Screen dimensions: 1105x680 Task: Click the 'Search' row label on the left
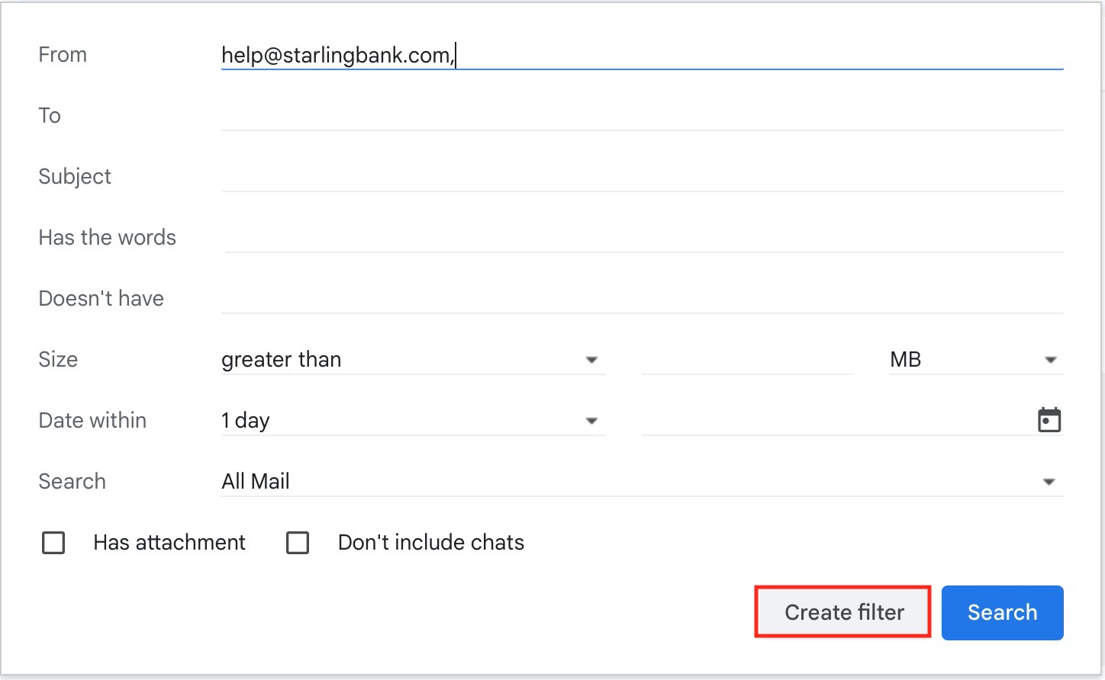pyautogui.click(x=72, y=482)
